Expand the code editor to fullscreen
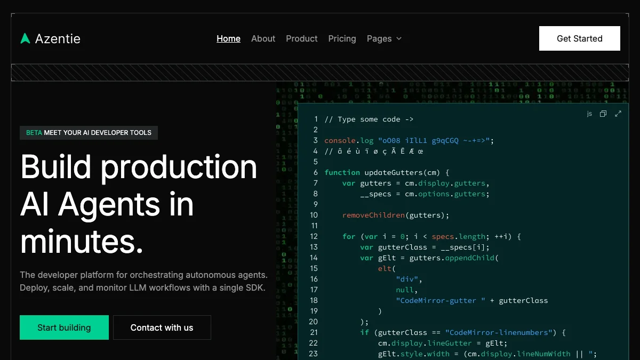 click(x=618, y=114)
